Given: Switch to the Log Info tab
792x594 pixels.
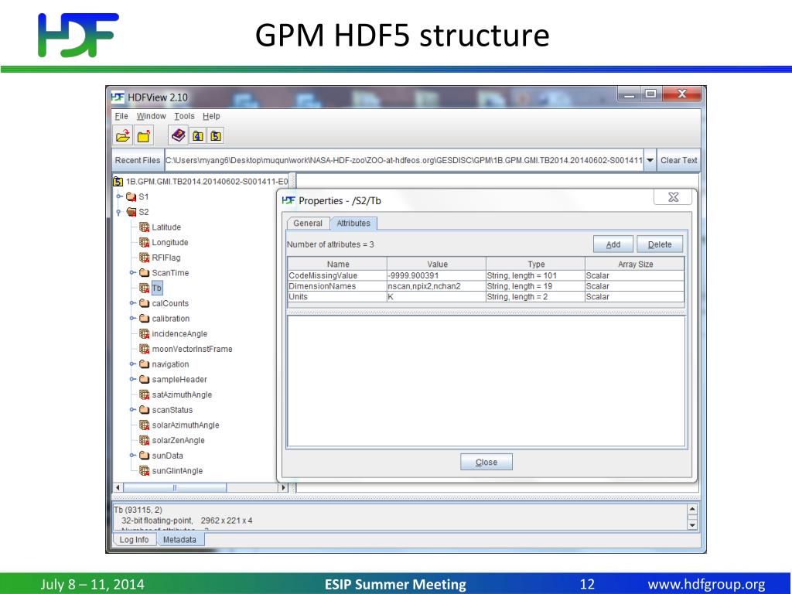Looking at the screenshot, I should click(x=134, y=539).
